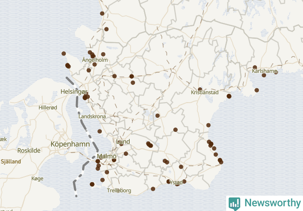Select the Ängelholm label

(95, 60)
